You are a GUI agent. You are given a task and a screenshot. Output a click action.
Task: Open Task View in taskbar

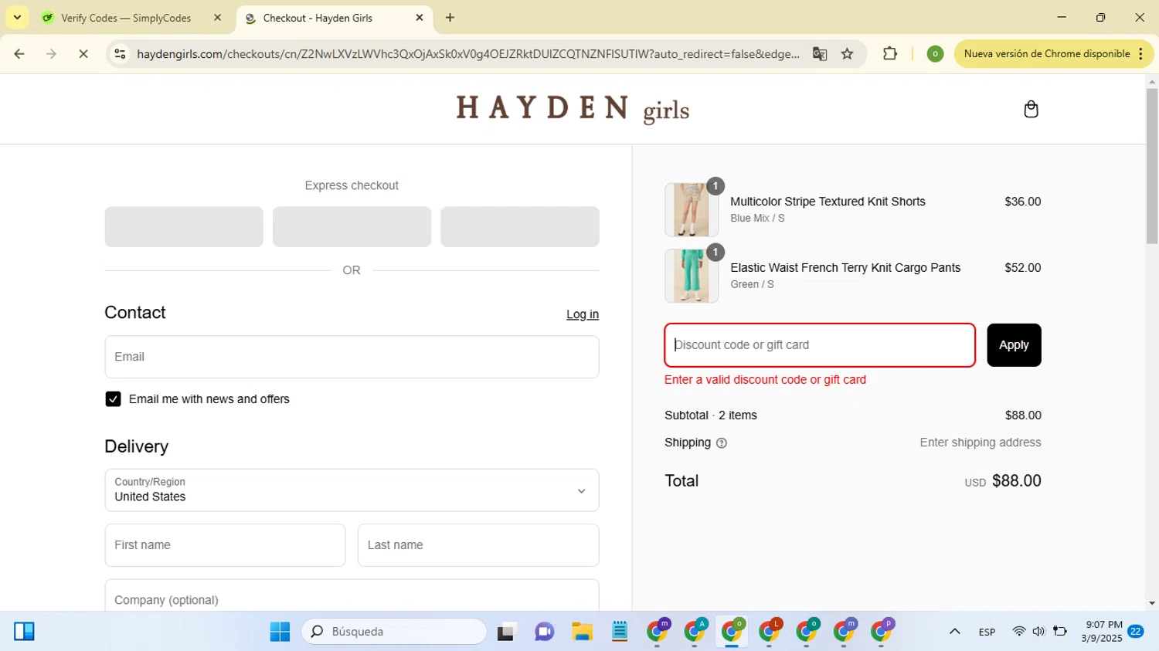click(x=506, y=632)
